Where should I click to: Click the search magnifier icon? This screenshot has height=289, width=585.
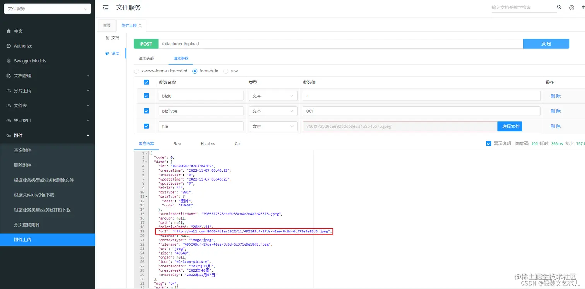click(x=559, y=7)
